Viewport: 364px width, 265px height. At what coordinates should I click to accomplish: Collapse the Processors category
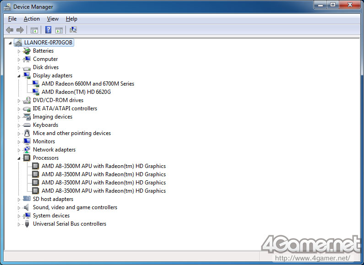tap(19, 158)
